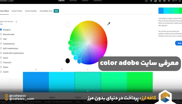Image resolution: width=182 pixels, height=104 pixels.
Task: Select the bright green fifth palette swatch
Action: [x=140, y=82]
